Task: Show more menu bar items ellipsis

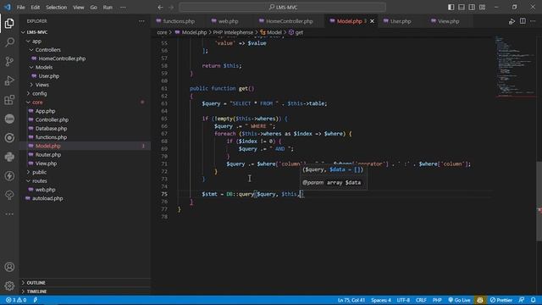Action: 123,8
